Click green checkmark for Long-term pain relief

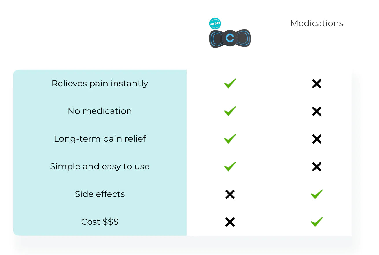click(230, 139)
